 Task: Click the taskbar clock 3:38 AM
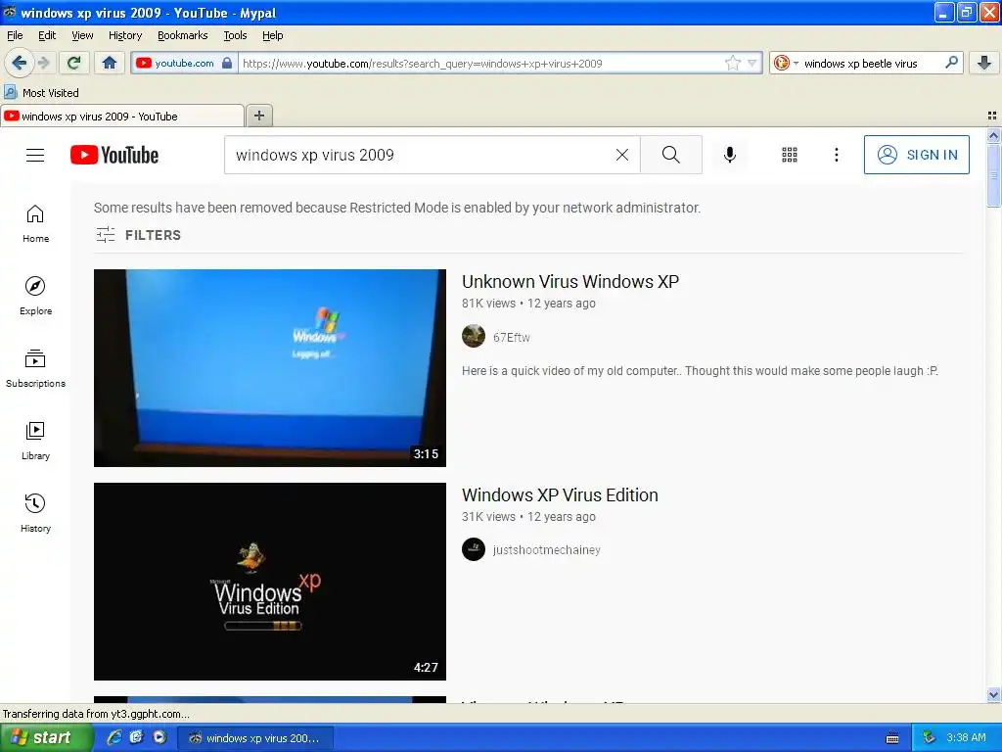pos(966,738)
